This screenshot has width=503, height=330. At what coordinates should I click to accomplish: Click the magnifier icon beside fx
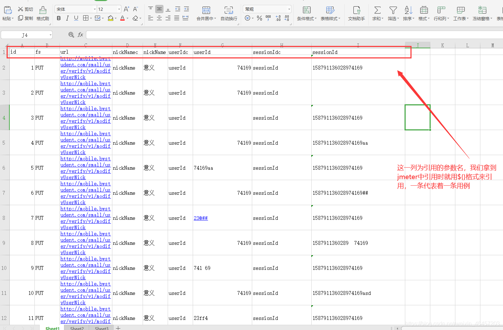point(71,35)
